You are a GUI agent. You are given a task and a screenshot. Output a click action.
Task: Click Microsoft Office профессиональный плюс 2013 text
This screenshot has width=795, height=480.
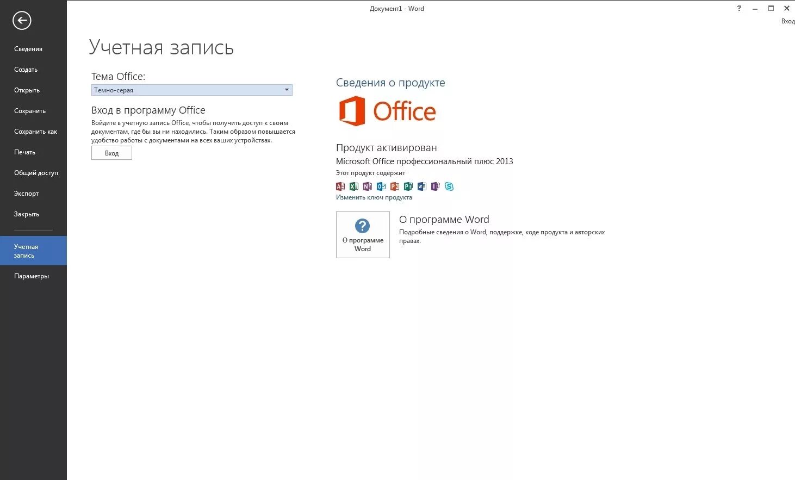point(425,161)
